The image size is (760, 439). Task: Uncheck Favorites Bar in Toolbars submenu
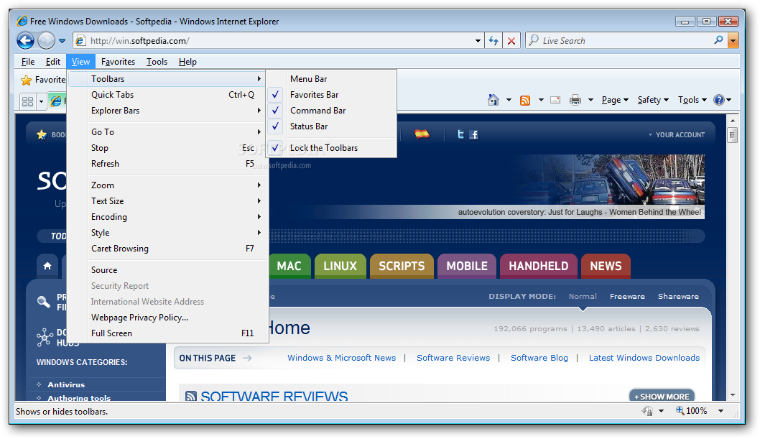coord(331,95)
